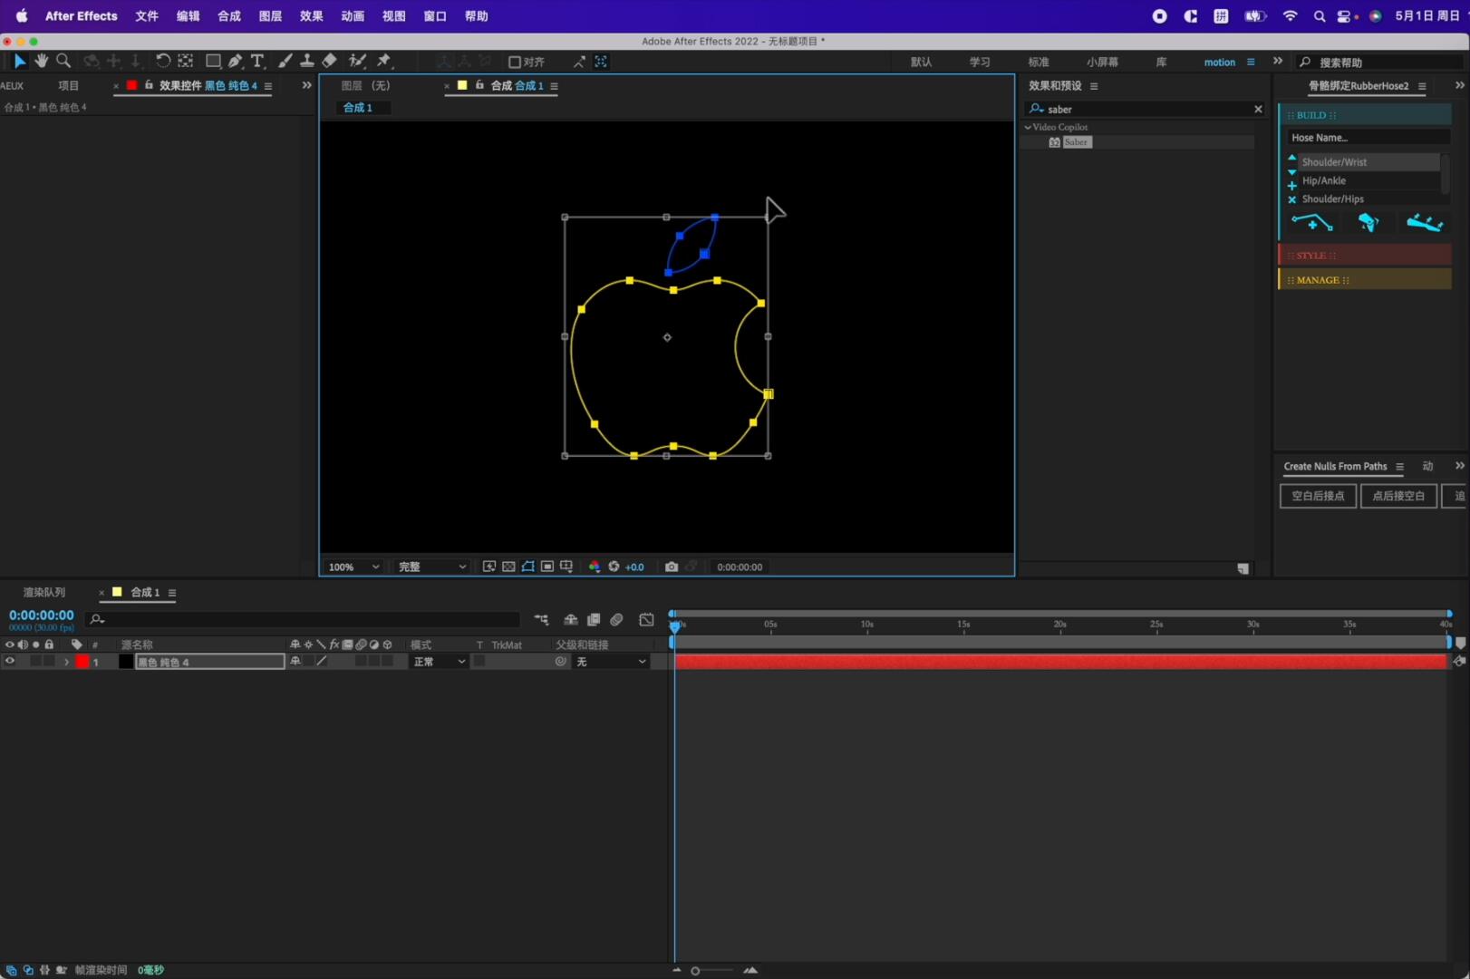Screen dimensions: 1470x979
Task: Select the Zoom magnifier tool
Action: pos(63,61)
